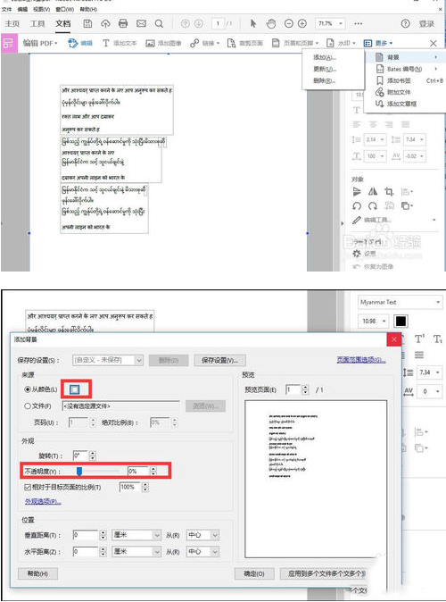Image resolution: width=446 pixels, height=602 pixels.
Task: Click the black font color swatch
Action: [401, 321]
